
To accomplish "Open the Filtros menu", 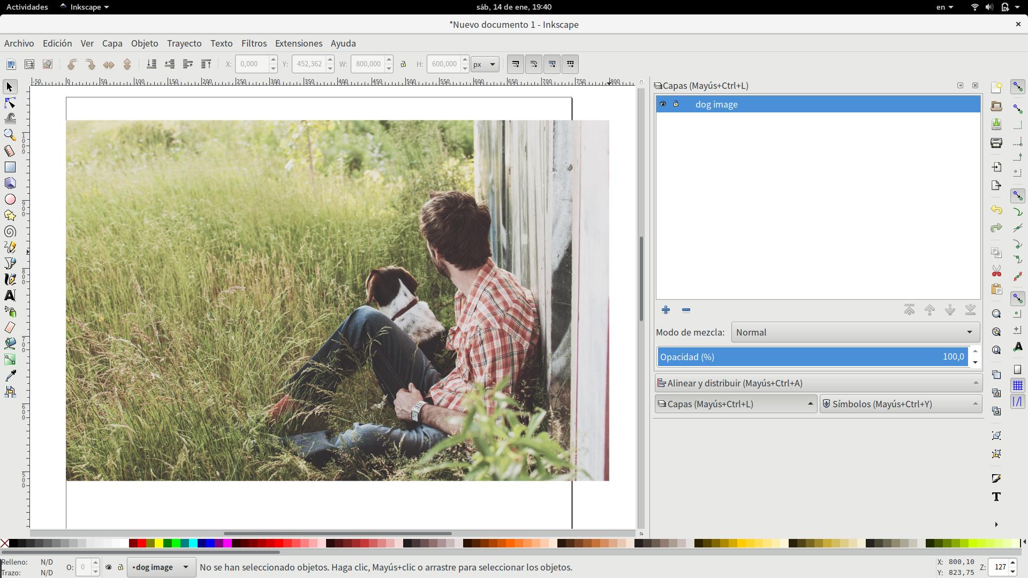I will click(254, 43).
